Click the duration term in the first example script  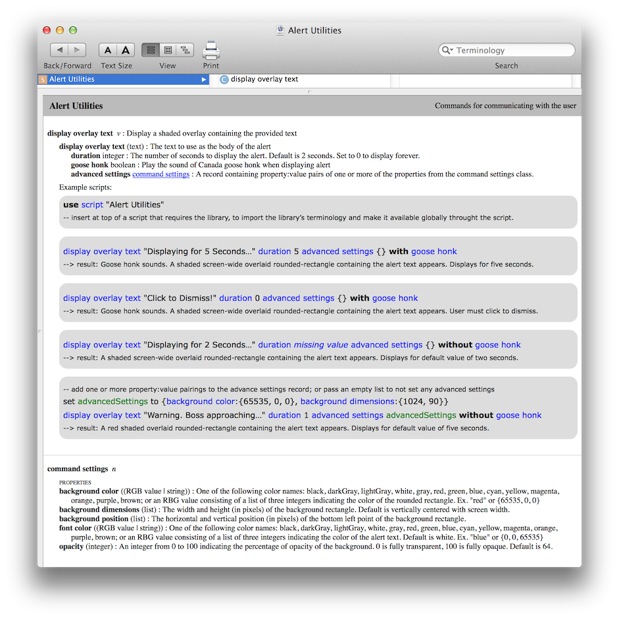click(275, 251)
